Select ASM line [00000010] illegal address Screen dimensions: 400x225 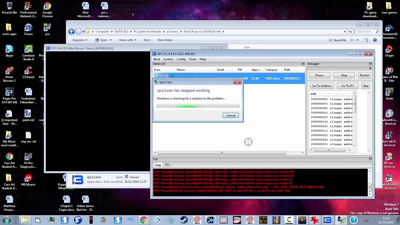tap(331, 117)
